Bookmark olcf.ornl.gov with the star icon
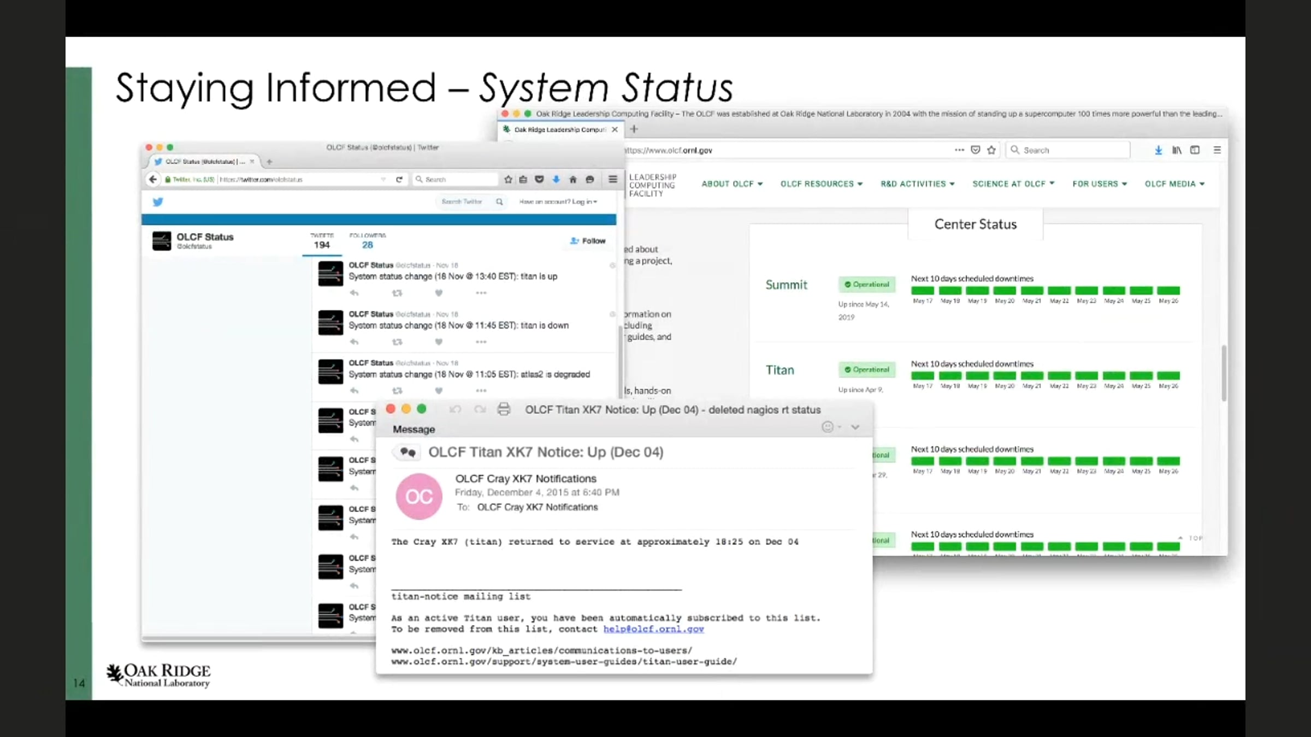The width and height of the screenshot is (1311, 737). [991, 150]
